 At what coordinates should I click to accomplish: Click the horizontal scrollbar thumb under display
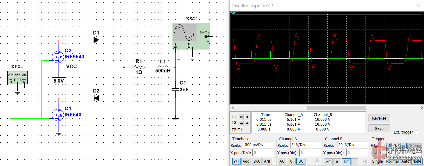[x=336, y=108]
